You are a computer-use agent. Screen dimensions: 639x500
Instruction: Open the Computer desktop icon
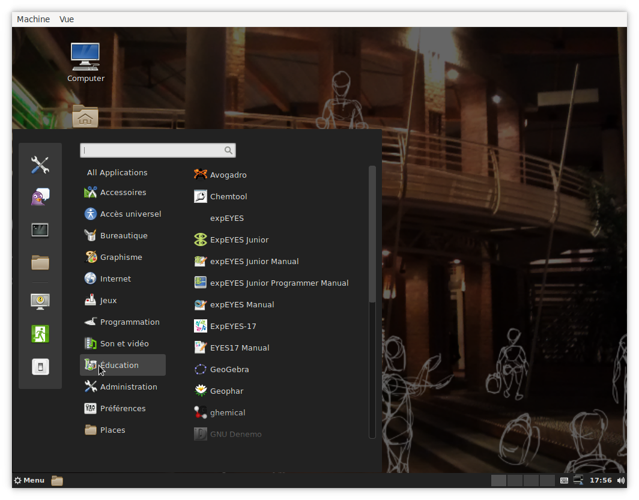click(85, 56)
